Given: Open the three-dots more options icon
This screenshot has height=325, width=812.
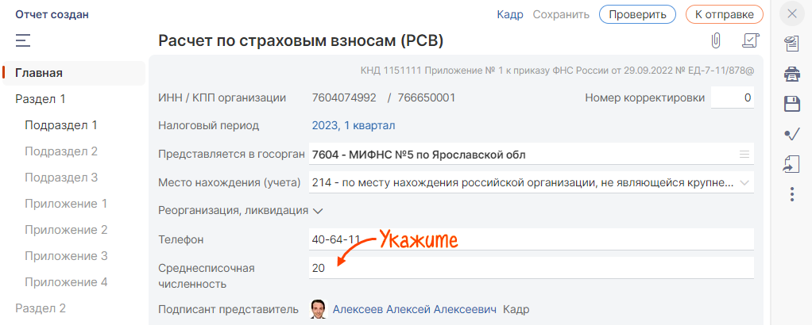Looking at the screenshot, I should 792,194.
